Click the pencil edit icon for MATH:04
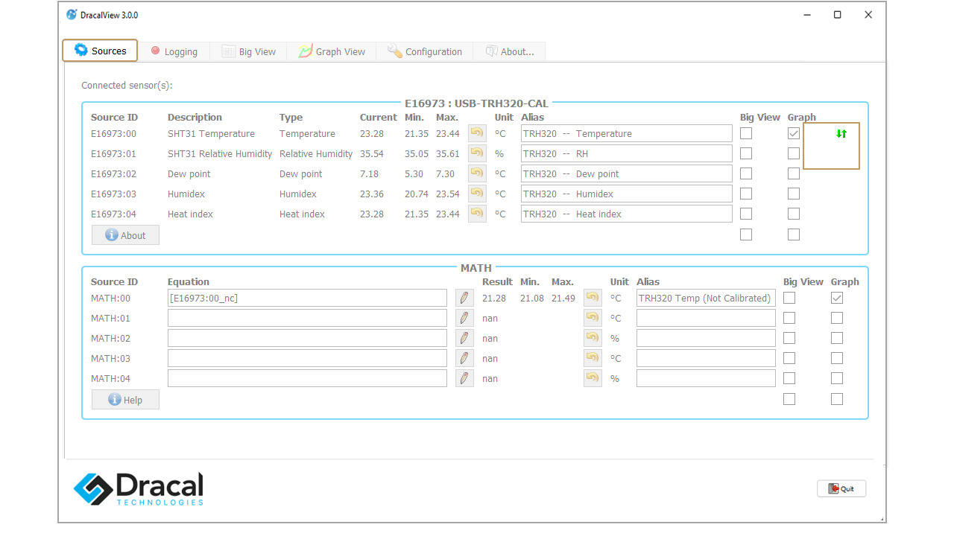 (x=464, y=378)
